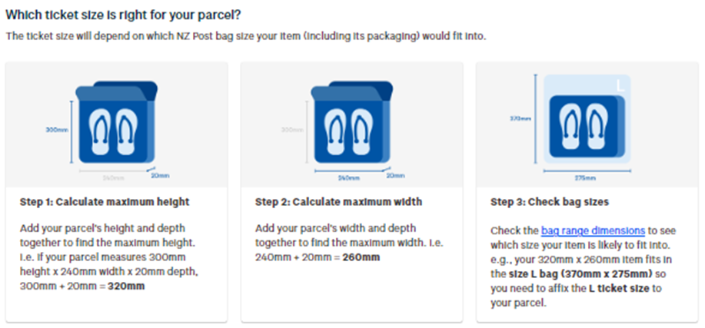Click the 20mm depth label in Step 1 image
The width and height of the screenshot is (705, 328).
[x=160, y=176]
